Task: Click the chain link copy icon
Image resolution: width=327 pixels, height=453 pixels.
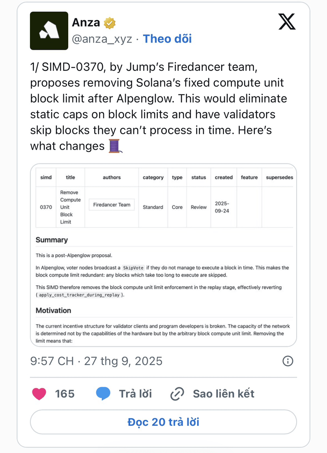Action: coord(177,394)
